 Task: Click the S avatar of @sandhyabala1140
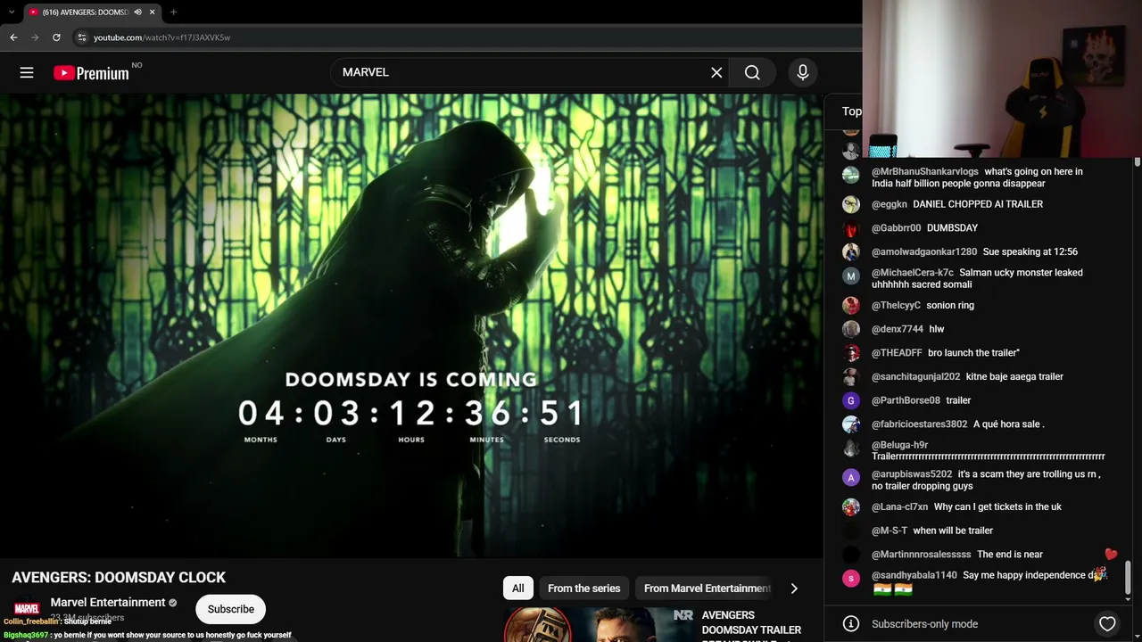click(851, 578)
